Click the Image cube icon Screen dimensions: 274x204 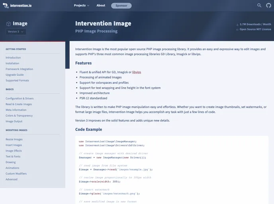coord(8,24)
